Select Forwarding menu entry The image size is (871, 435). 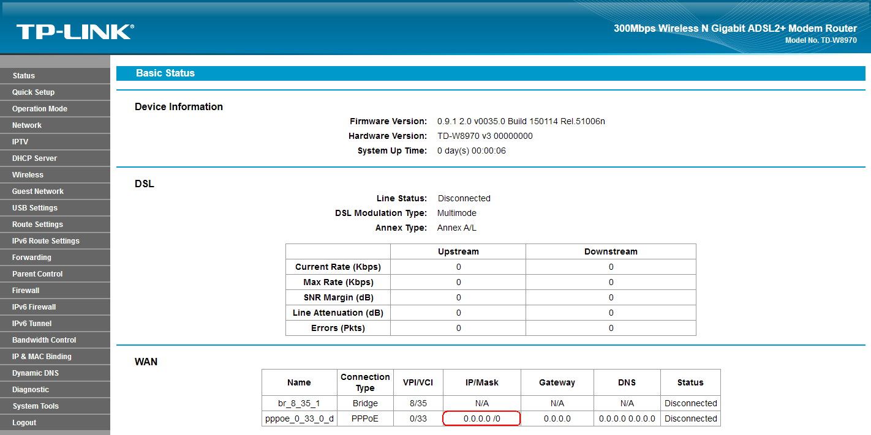click(x=55, y=258)
